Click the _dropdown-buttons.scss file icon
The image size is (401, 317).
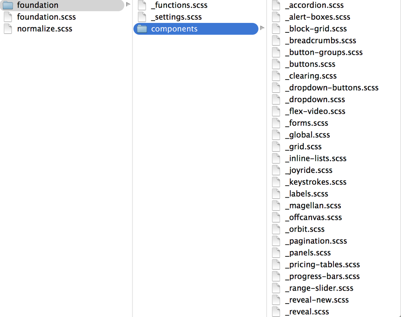click(x=276, y=88)
